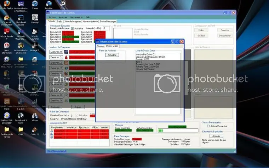Switch to the Radio tab
Screen dimensions: 269x168
point(59,22)
